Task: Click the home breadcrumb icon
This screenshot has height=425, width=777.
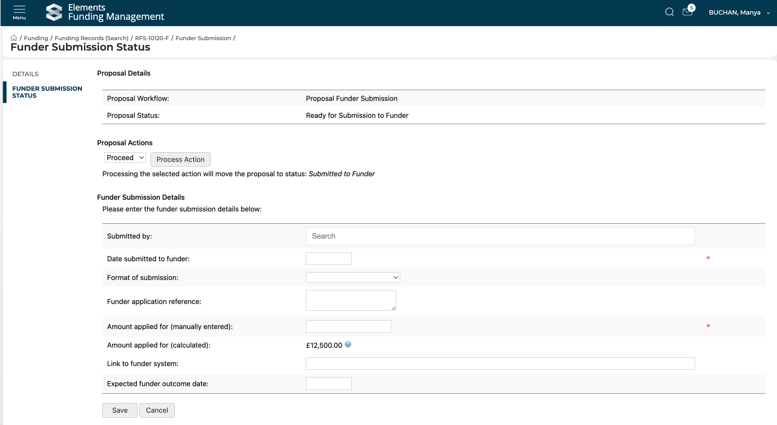Action: (14, 38)
